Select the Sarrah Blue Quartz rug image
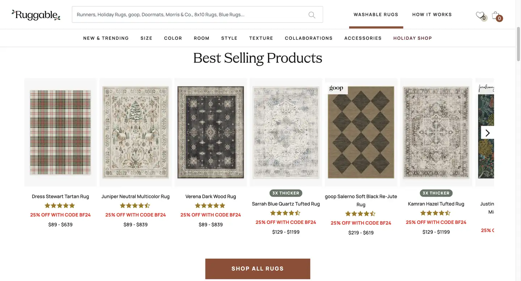 click(286, 132)
